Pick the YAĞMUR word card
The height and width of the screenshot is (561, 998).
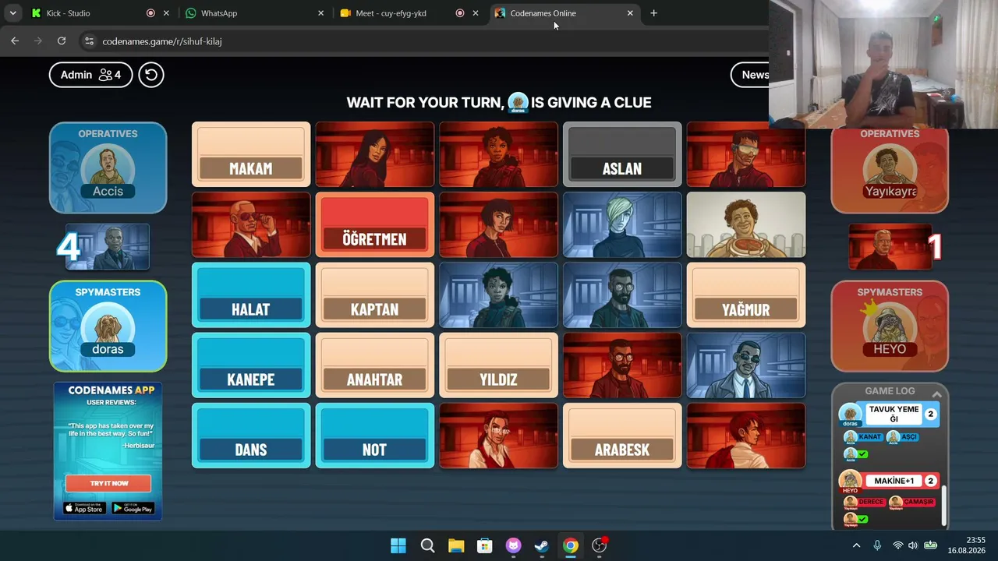746,295
